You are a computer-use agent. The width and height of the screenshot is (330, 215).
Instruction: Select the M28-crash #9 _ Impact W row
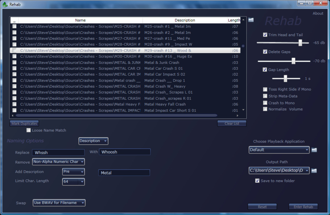click(x=125, y=44)
